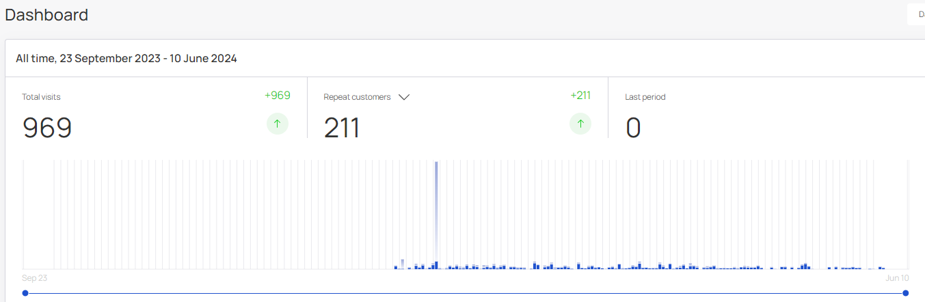Click the Dashboard page heading

(x=46, y=14)
